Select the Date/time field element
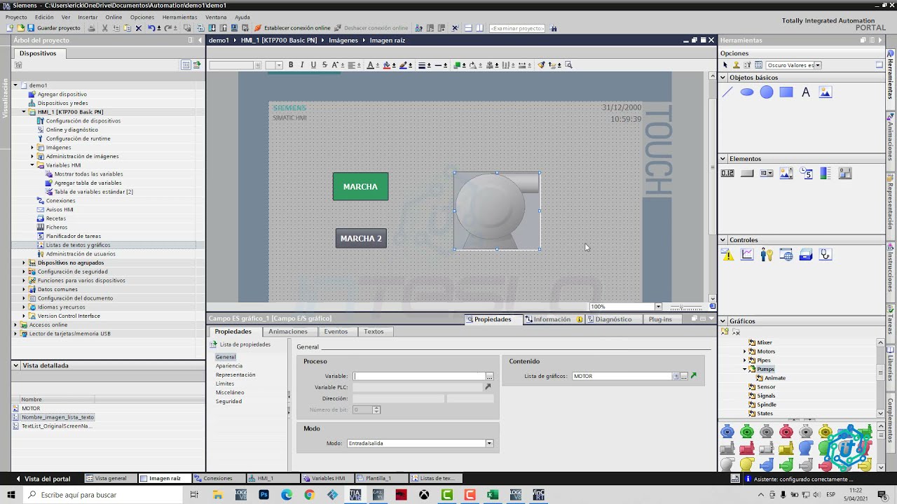The image size is (897, 504). point(806,173)
